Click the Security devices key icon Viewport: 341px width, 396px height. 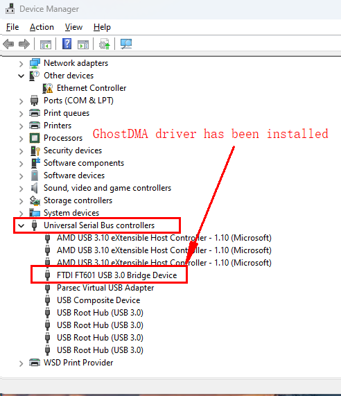tap(35, 150)
